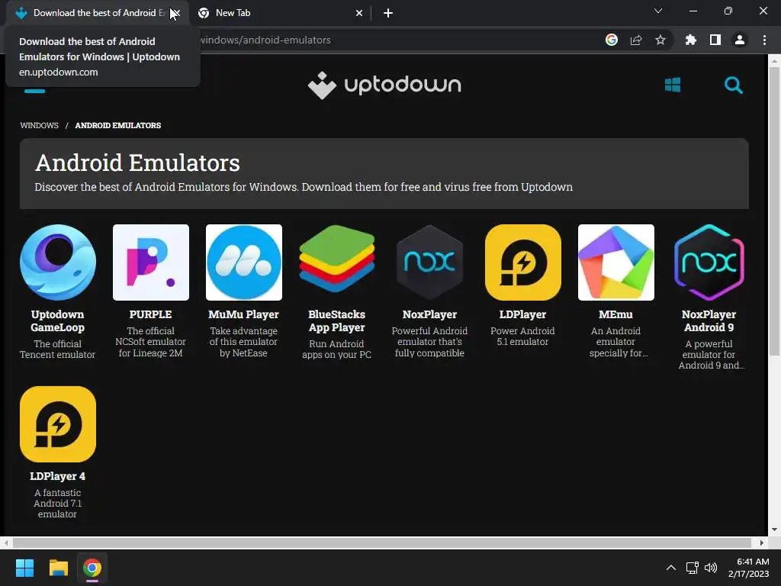781x586 pixels.
Task: Open the LDPlayer 4 title link
Action: tap(58, 476)
